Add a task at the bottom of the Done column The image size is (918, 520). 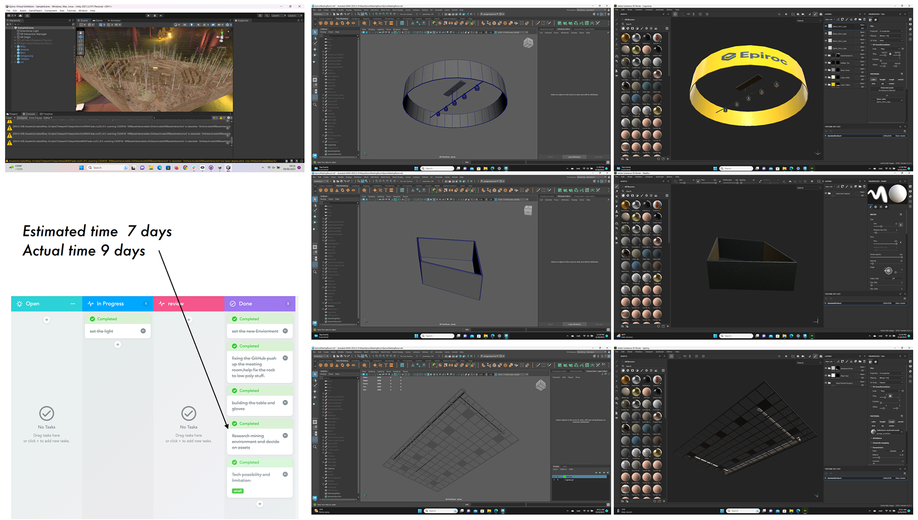tap(260, 504)
